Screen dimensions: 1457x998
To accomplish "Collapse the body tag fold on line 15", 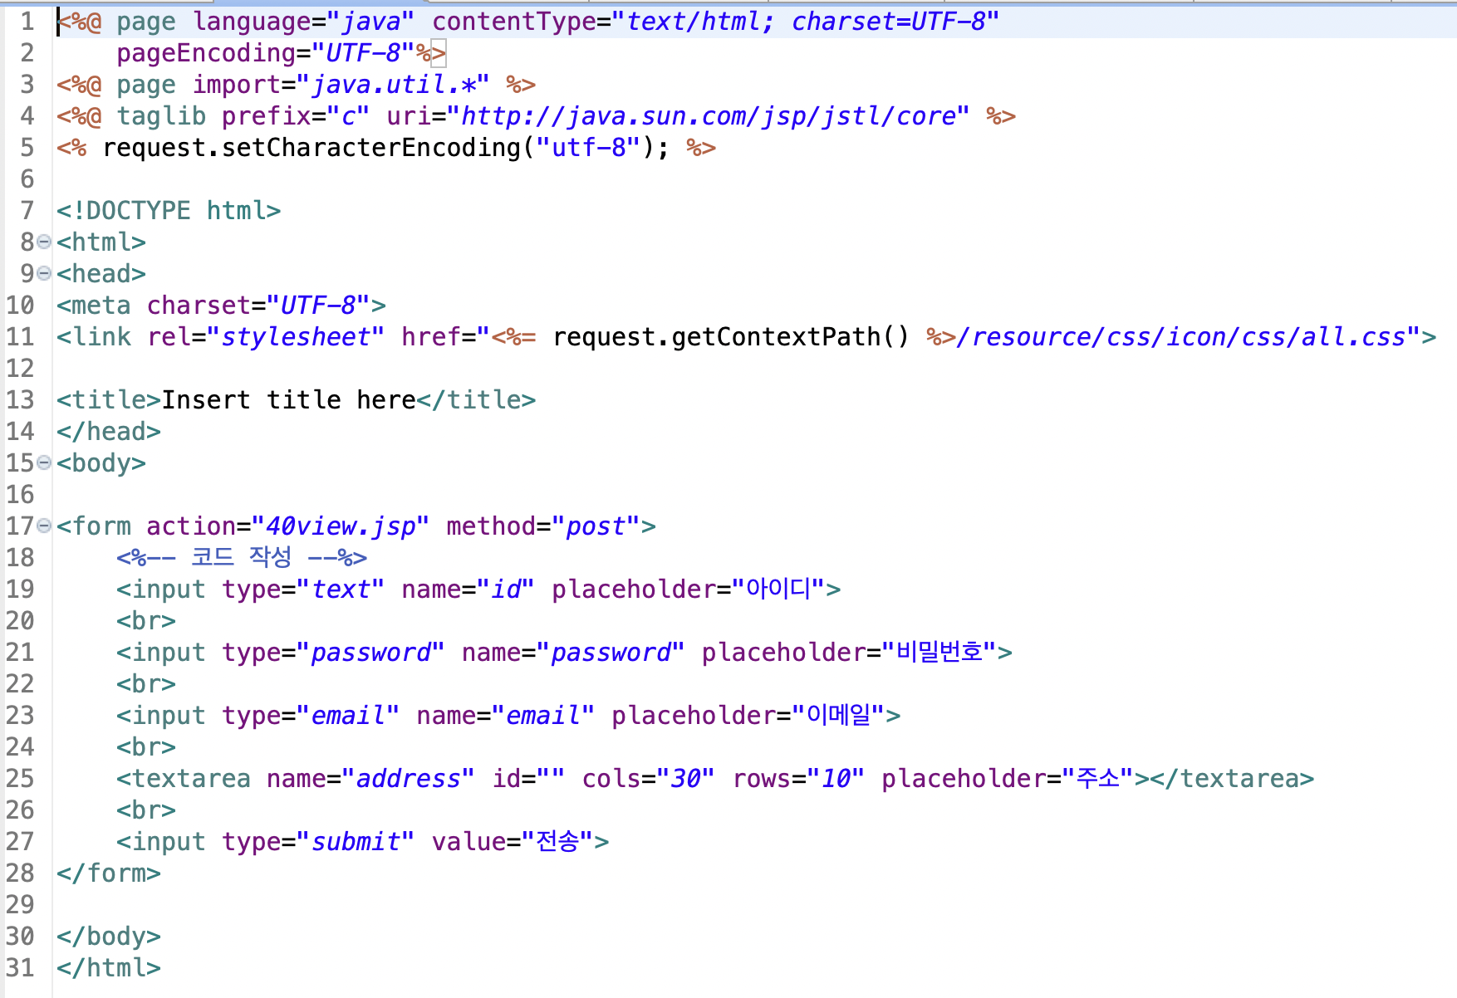I will click(x=44, y=463).
